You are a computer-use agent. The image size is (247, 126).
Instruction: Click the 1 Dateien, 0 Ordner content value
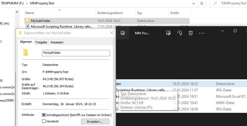56,93
